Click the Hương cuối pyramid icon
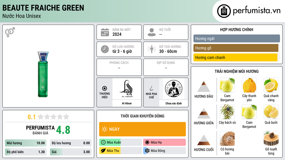The height and width of the screenshot is (160, 285). pyautogui.click(x=204, y=140)
